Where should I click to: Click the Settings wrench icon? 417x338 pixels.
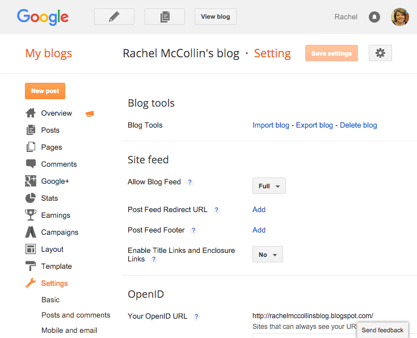(30, 283)
